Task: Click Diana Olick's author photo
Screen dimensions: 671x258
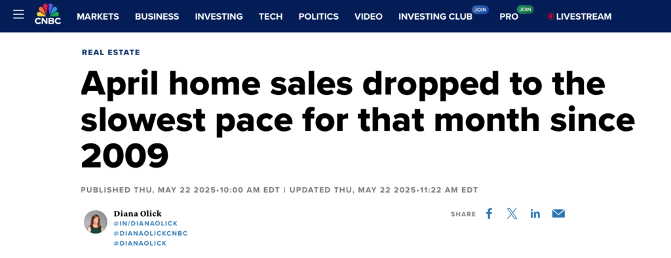Action: click(x=96, y=221)
